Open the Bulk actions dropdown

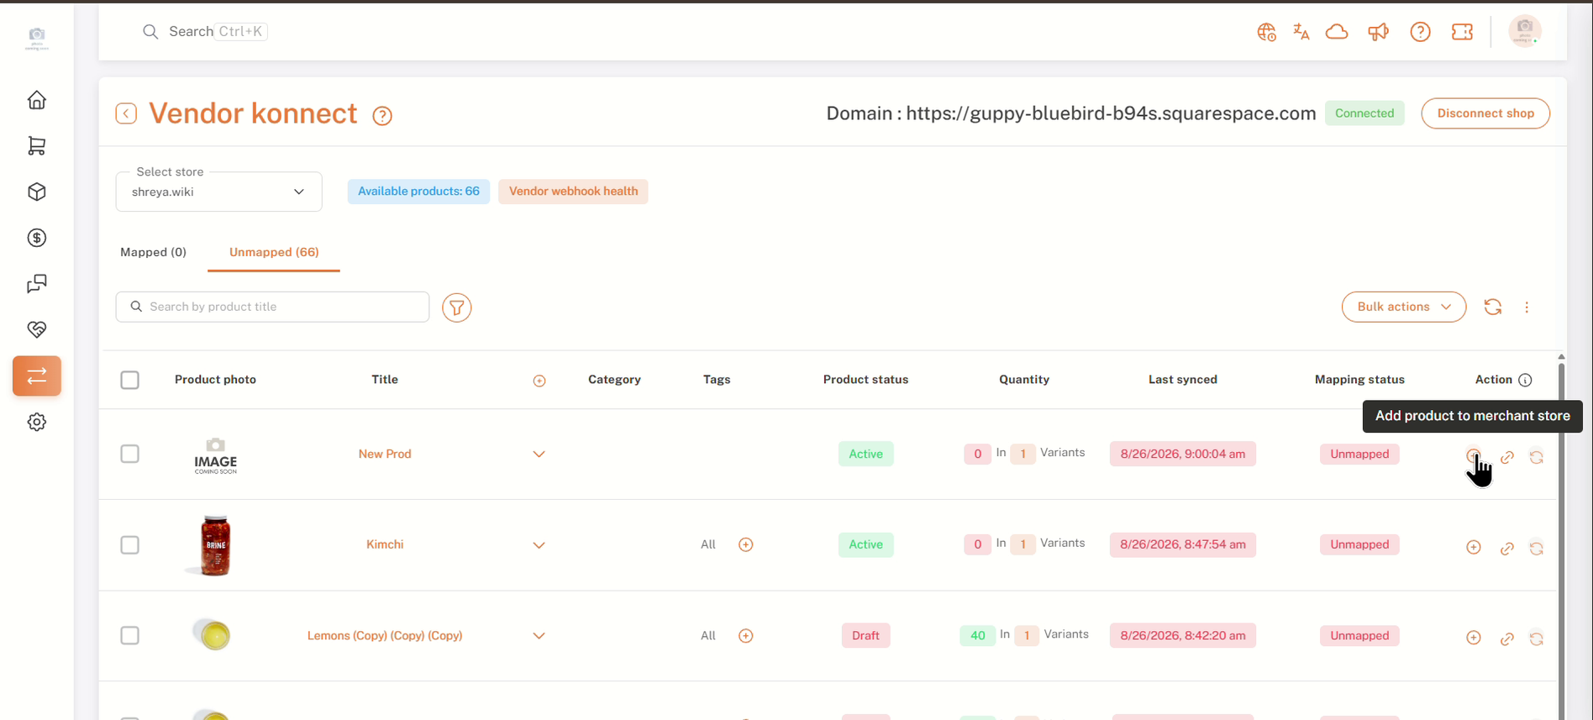coord(1404,307)
